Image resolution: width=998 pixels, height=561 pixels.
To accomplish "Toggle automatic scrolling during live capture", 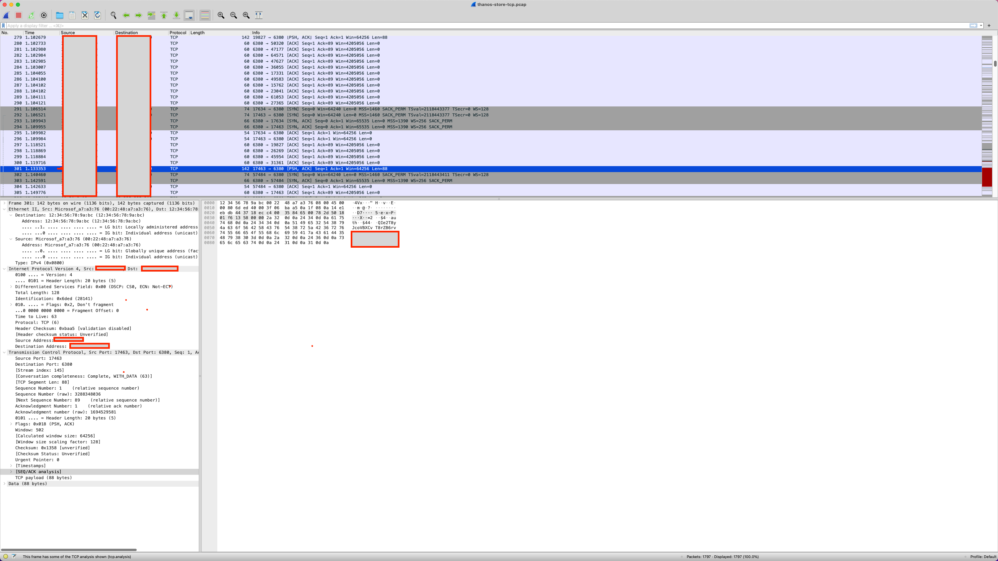I will (x=189, y=15).
